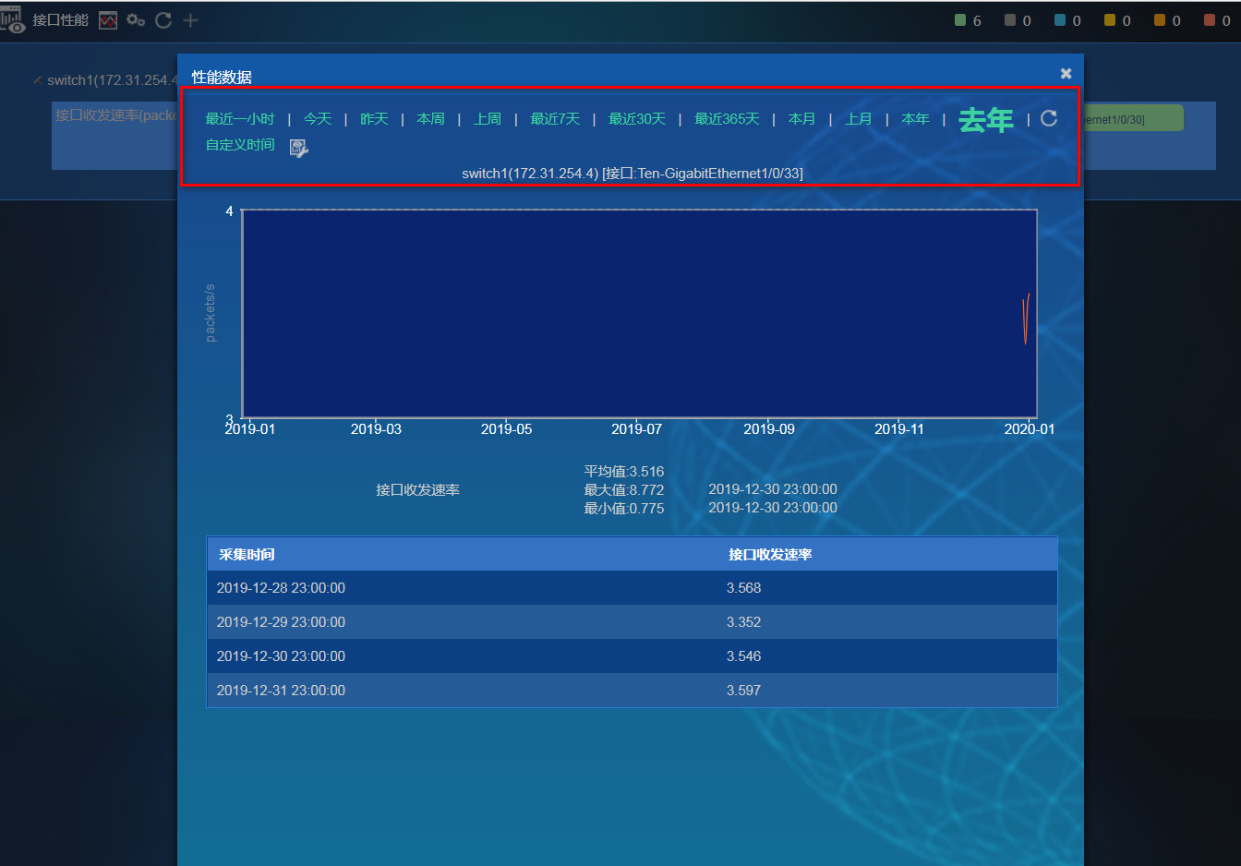Open the settings gears icon in top toolbar
Screen dimensions: 1241x866
[136, 20]
